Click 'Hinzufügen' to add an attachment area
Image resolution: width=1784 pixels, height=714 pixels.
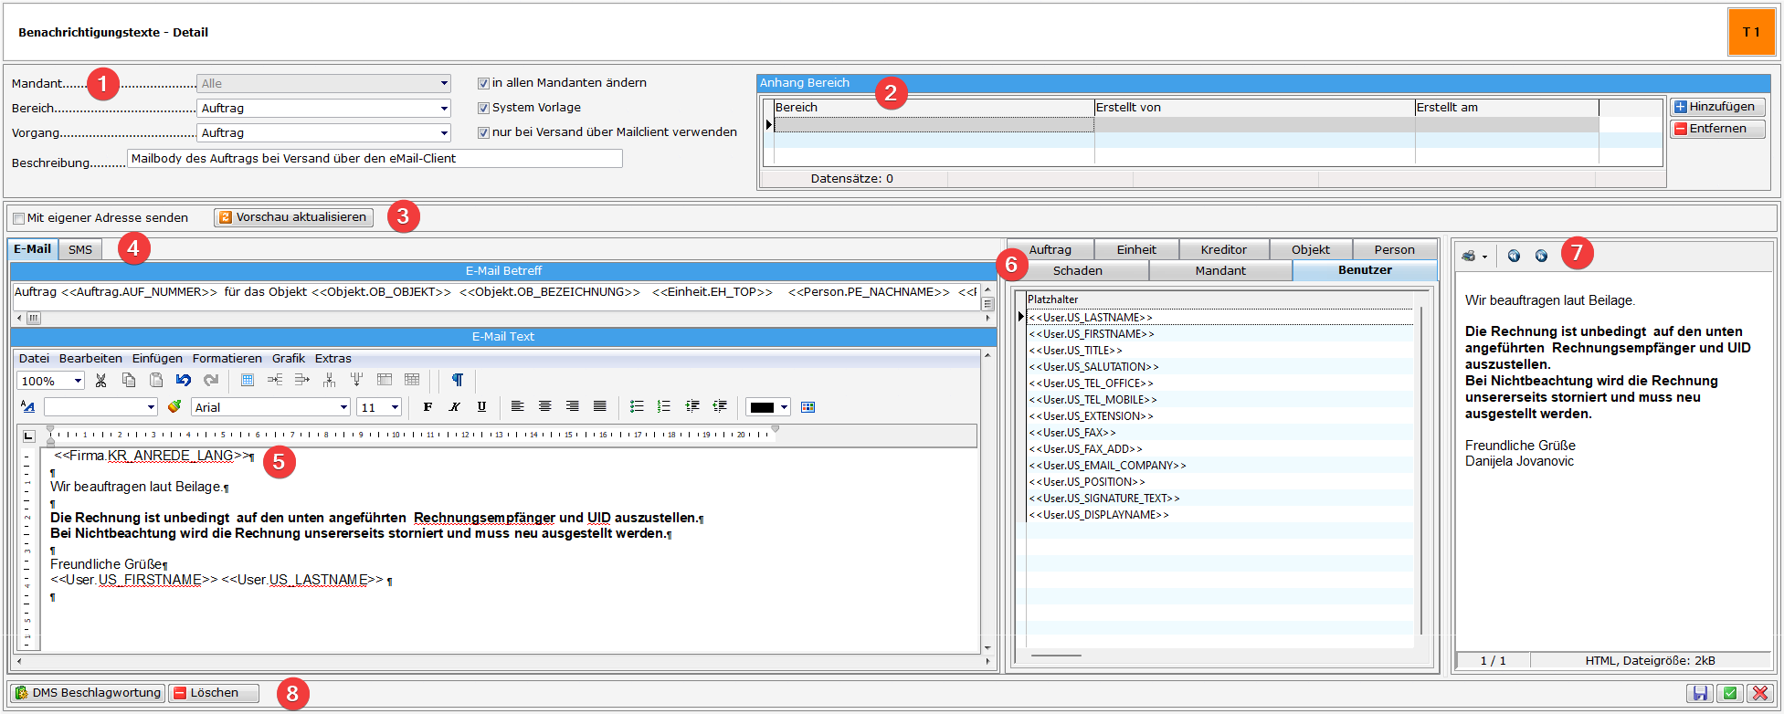point(1717,107)
